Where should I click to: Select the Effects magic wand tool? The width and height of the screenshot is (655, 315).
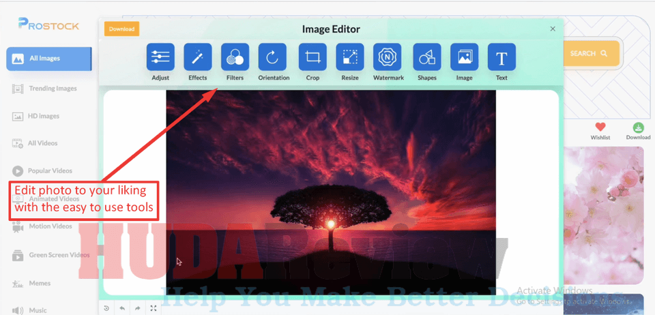point(198,57)
